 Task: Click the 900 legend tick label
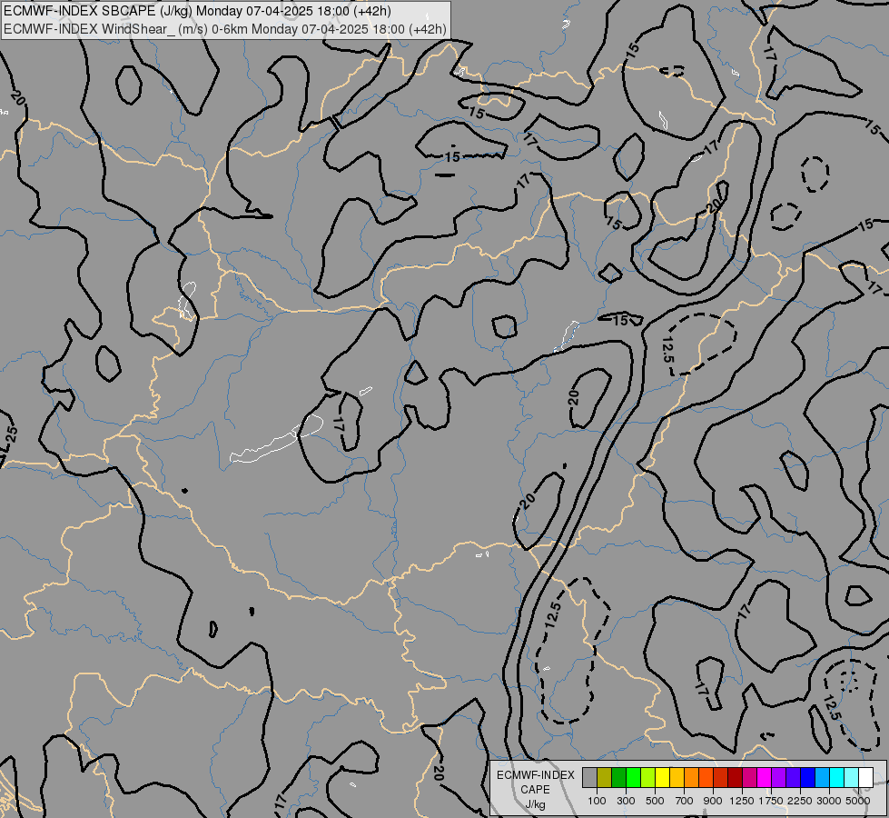(x=713, y=801)
